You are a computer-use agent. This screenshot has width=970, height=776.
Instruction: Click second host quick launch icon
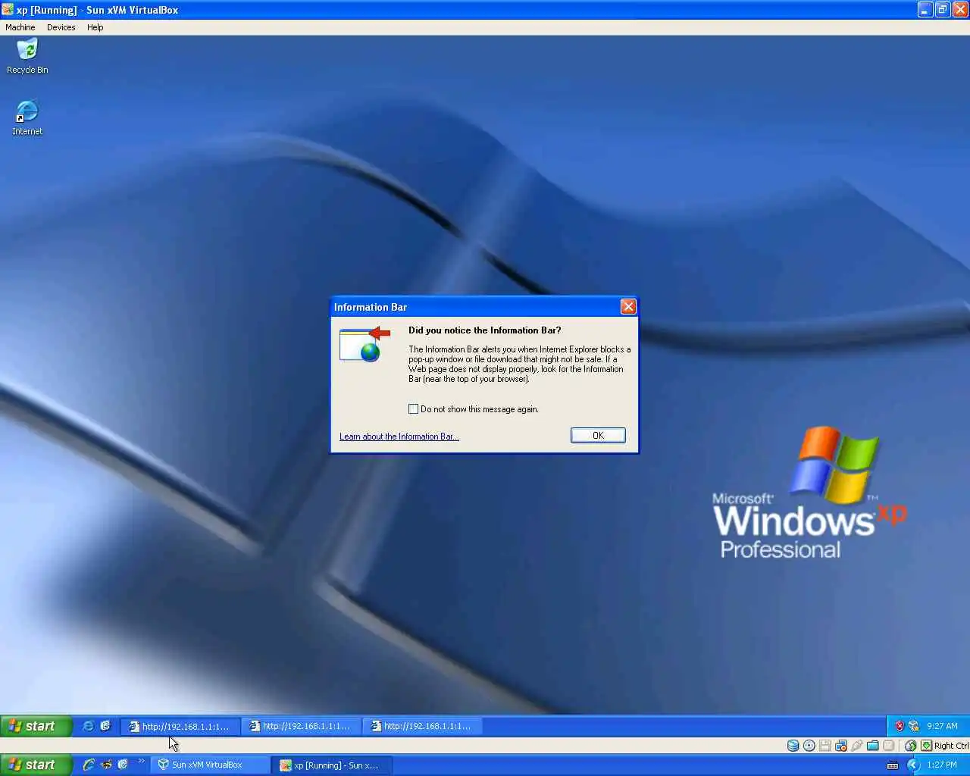click(x=107, y=765)
